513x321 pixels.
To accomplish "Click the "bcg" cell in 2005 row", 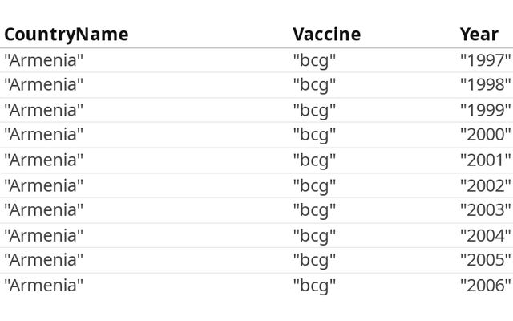I will [314, 259].
